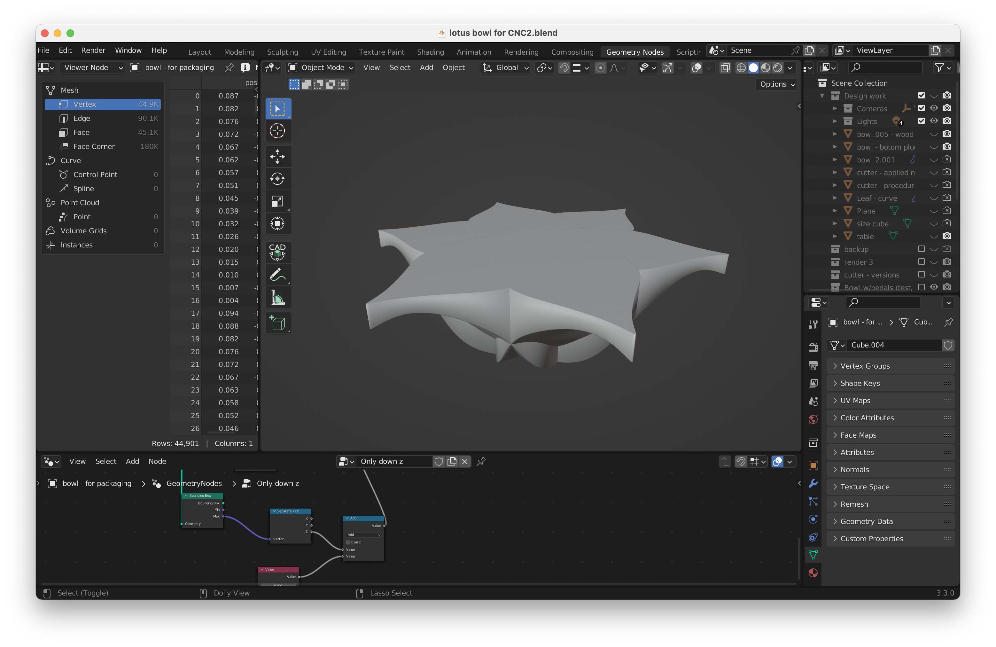The width and height of the screenshot is (996, 647).
Task: Select the Add Cube tool
Action: [x=277, y=323]
